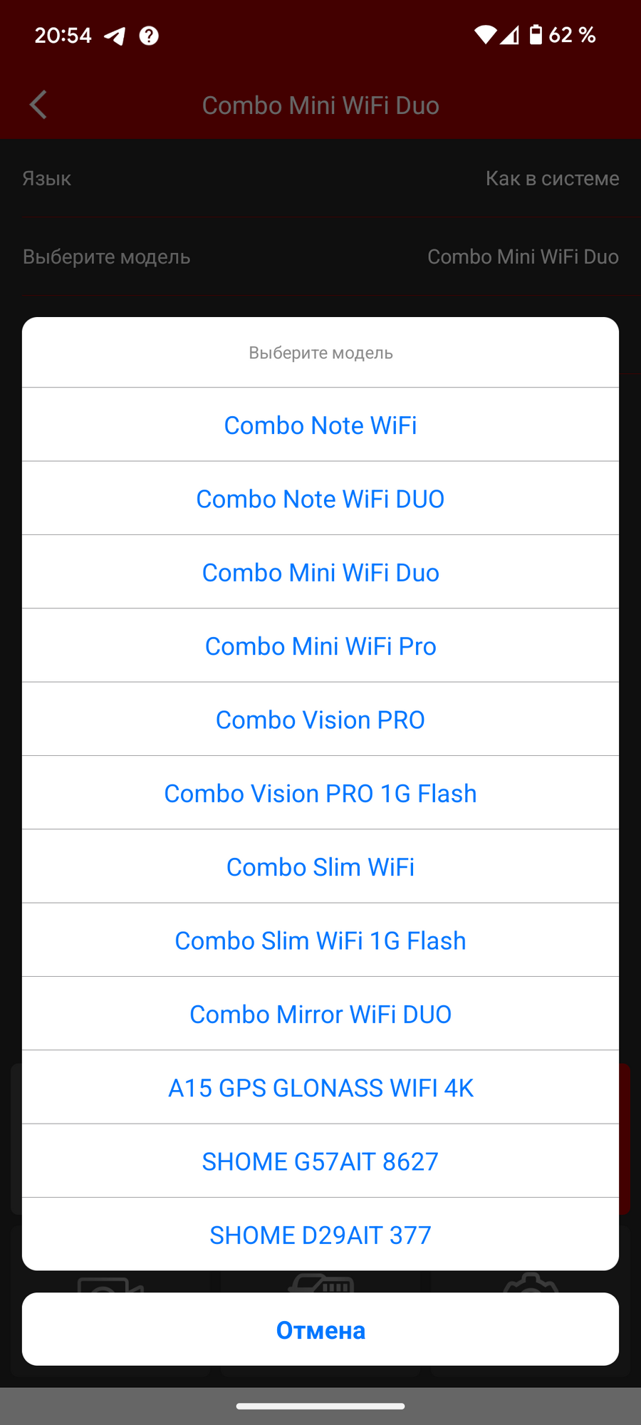Choose Combo Mirror WiFi DUO
641x1425 pixels.
pyautogui.click(x=320, y=1015)
